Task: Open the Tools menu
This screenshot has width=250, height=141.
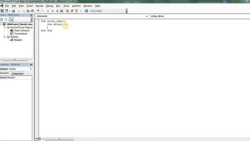Action: tap(66, 6)
